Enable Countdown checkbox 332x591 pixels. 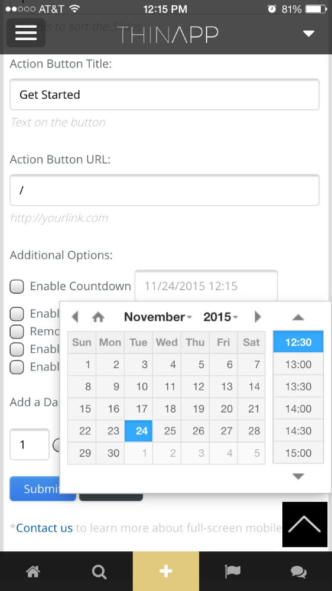pos(17,287)
